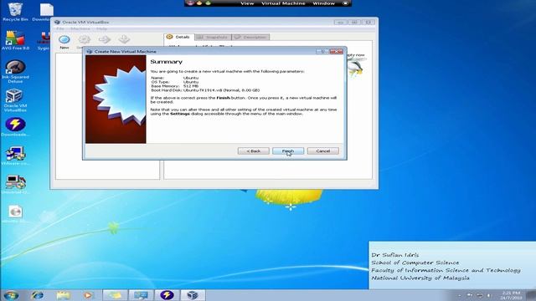The width and height of the screenshot is (536, 301).
Task: Click the taskbar clock showing 2:21 PM
Action: (x=512, y=295)
